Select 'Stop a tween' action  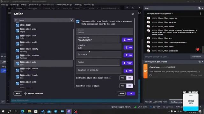pos(43,25)
